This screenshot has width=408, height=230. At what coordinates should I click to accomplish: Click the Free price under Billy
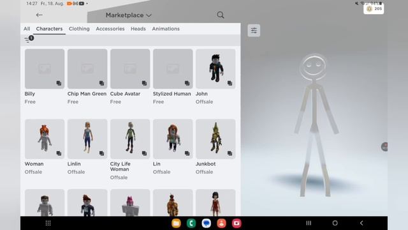30,102
